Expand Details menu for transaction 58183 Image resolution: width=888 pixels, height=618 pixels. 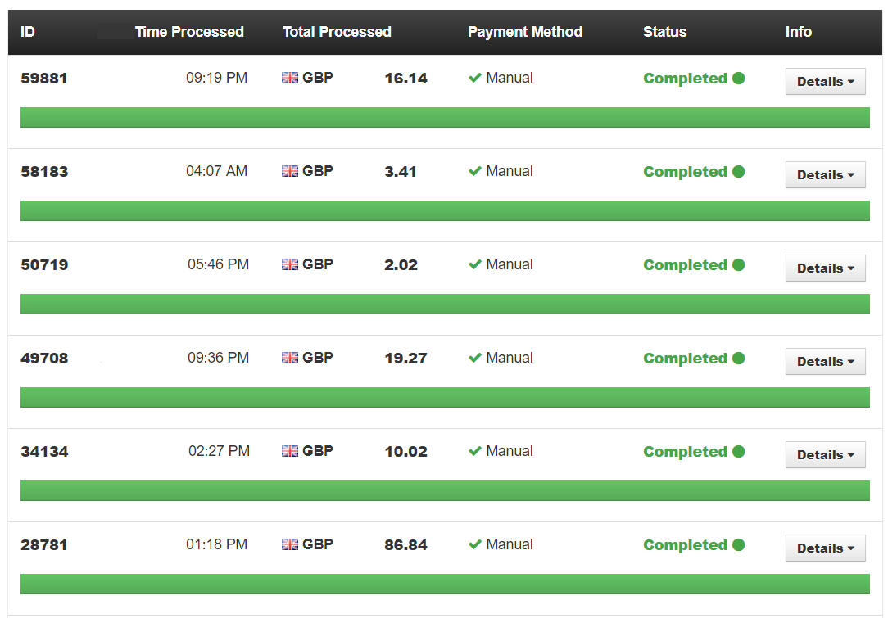click(x=825, y=175)
